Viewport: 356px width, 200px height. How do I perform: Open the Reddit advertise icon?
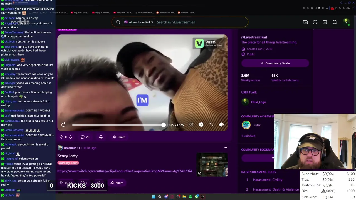(x=305, y=22)
